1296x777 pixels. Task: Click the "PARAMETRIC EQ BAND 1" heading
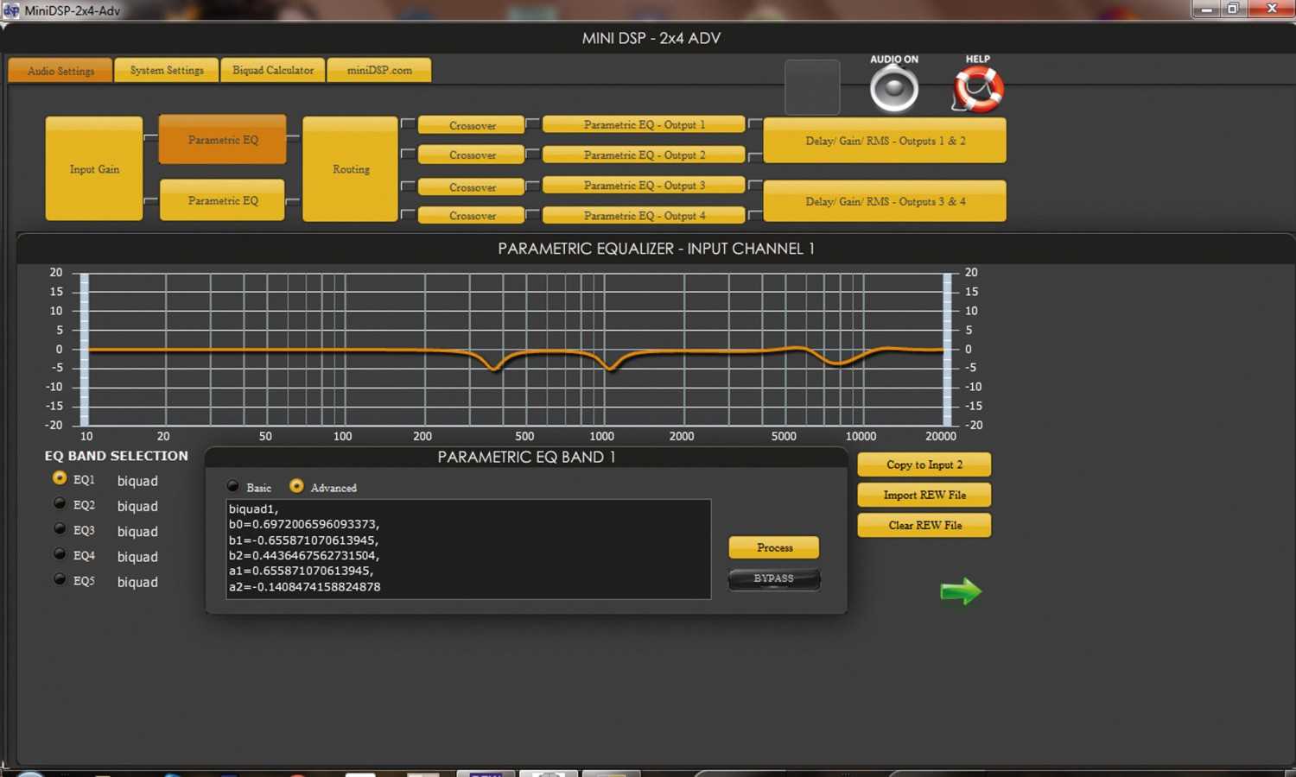526,458
